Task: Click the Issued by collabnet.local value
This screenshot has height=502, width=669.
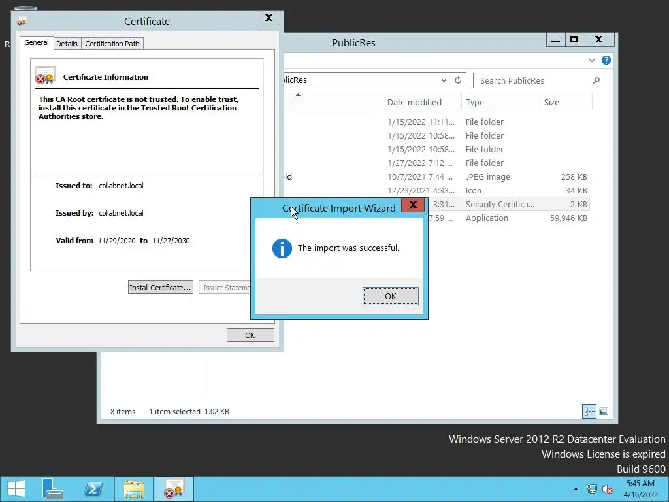Action: (121, 213)
